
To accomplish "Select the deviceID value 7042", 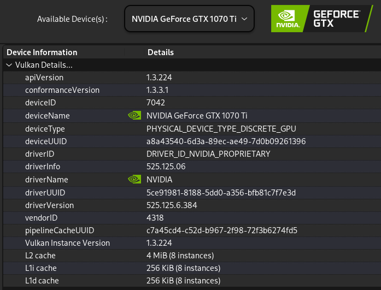I will coord(155,103).
